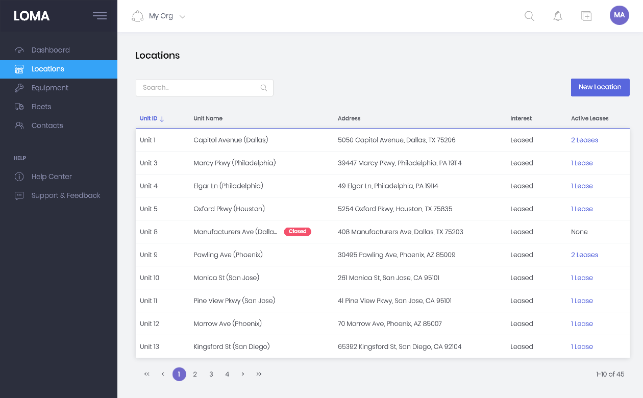Viewport: 643px width, 398px height.
Task: Select Equipment in the sidebar
Action: (x=50, y=88)
